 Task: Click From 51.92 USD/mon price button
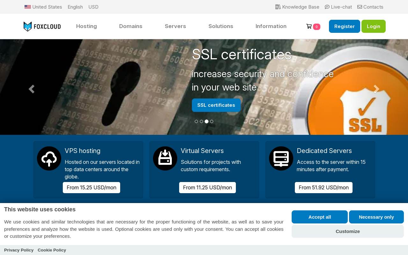click(x=324, y=187)
